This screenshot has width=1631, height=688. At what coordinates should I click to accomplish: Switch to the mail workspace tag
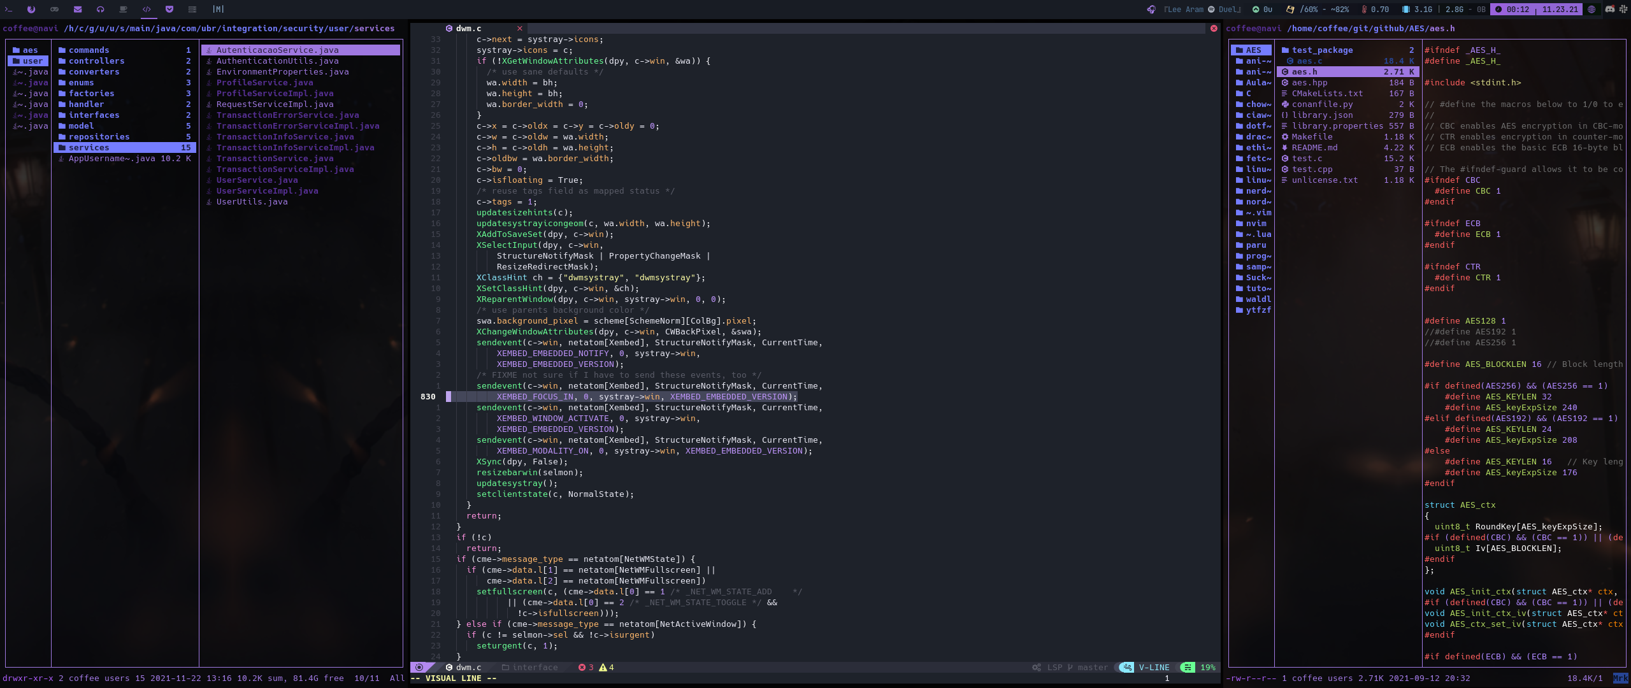pos(77,9)
